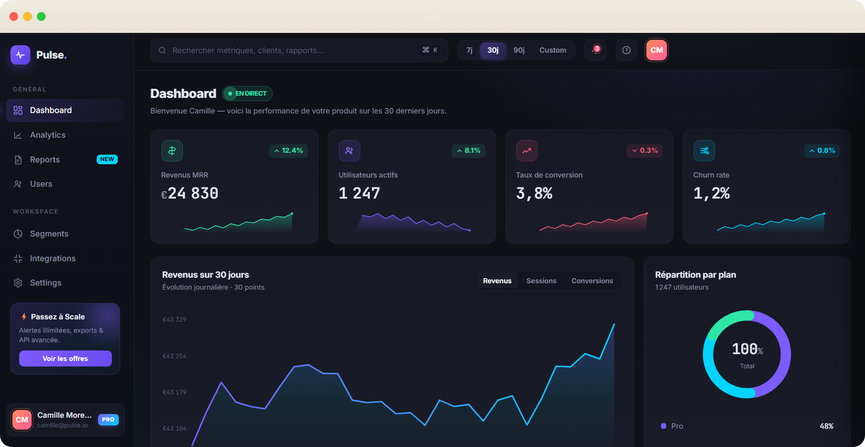Click the 1,2% churn value
The height and width of the screenshot is (447, 865).
pyautogui.click(x=712, y=194)
